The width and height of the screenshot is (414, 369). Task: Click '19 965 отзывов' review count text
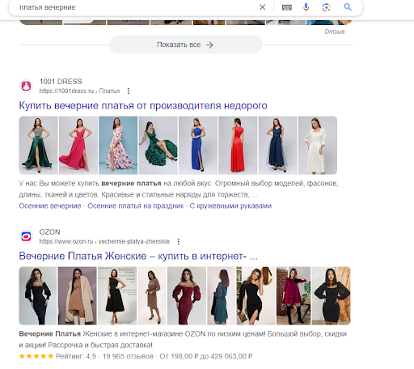click(128, 356)
